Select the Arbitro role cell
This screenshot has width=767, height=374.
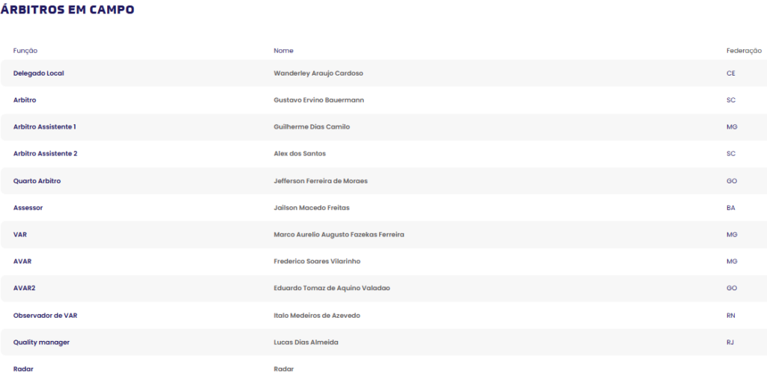coord(25,100)
